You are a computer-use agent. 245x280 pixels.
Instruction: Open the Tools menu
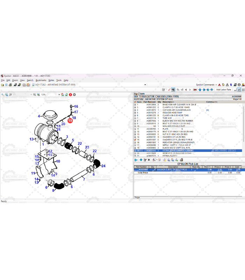(59, 80)
